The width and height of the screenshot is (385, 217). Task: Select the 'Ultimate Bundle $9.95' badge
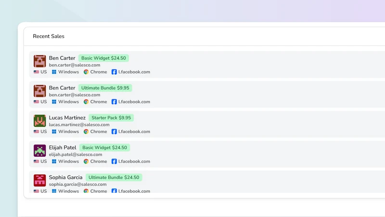point(105,88)
